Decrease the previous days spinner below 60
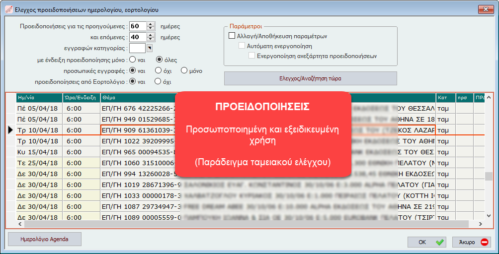Screen dimensions: 499x254 [x=151, y=28]
